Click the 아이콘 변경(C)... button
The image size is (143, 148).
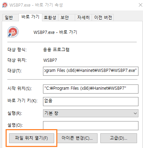point(77,138)
